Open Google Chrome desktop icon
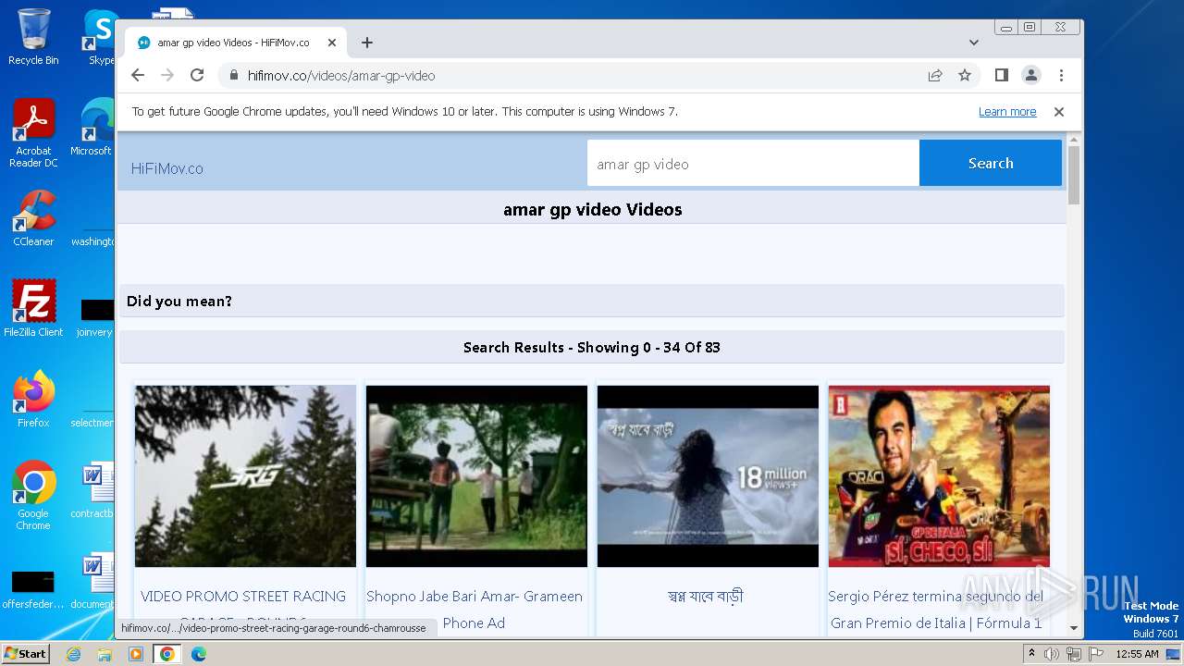This screenshot has width=1184, height=666. (33, 495)
